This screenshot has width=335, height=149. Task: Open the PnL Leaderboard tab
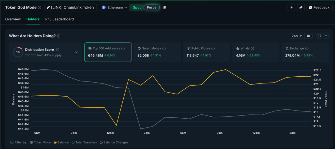60,19
